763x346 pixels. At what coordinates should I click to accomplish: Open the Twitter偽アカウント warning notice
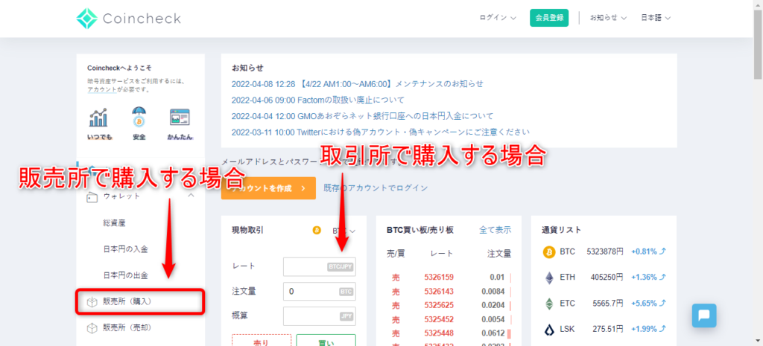381,132
